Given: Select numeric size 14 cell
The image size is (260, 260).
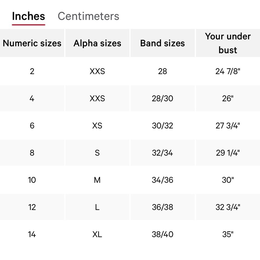Looking at the screenshot, I should [32, 234].
